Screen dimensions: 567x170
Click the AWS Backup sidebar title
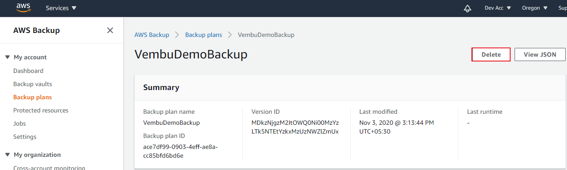tap(37, 30)
